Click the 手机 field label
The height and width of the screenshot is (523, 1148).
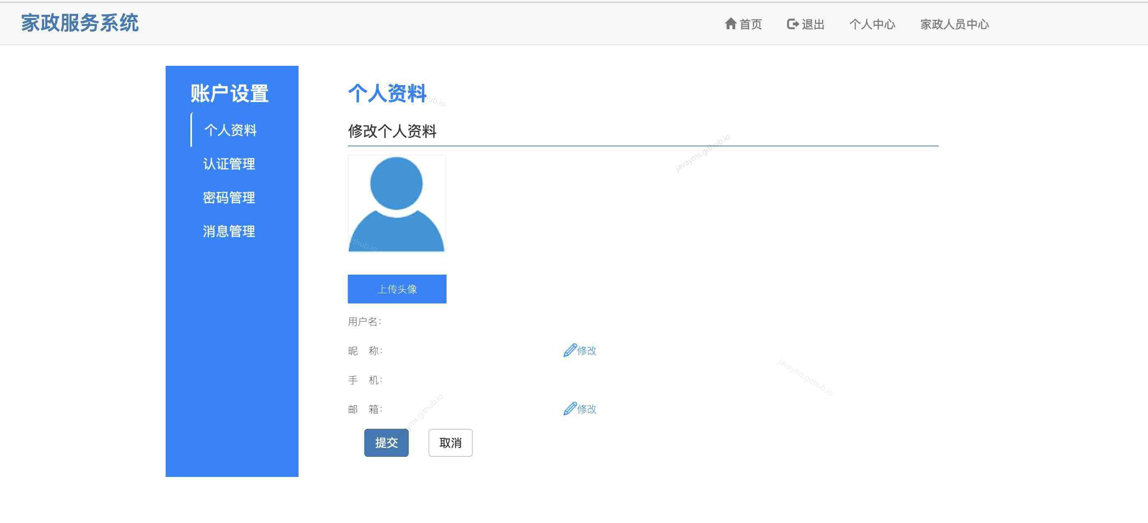365,380
